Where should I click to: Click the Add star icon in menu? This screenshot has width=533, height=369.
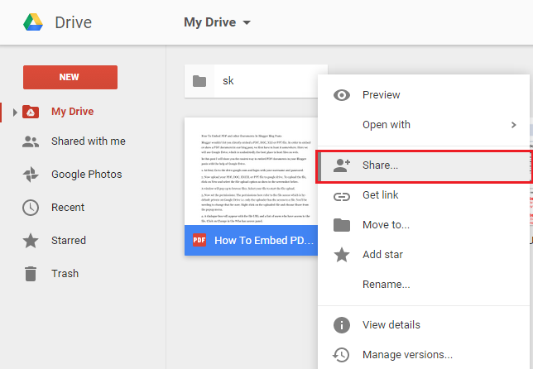tap(342, 255)
